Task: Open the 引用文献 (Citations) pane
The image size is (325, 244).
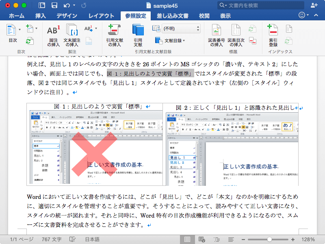Action: (x=138, y=35)
